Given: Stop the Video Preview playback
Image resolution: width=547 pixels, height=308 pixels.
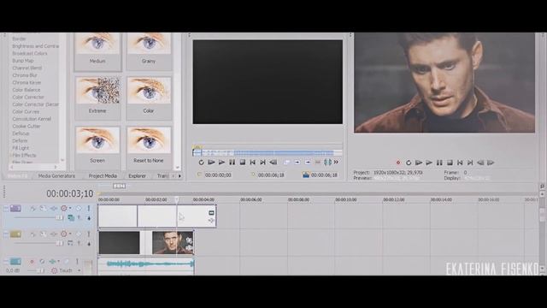Looking at the screenshot, I should pyautogui.click(x=450, y=163).
